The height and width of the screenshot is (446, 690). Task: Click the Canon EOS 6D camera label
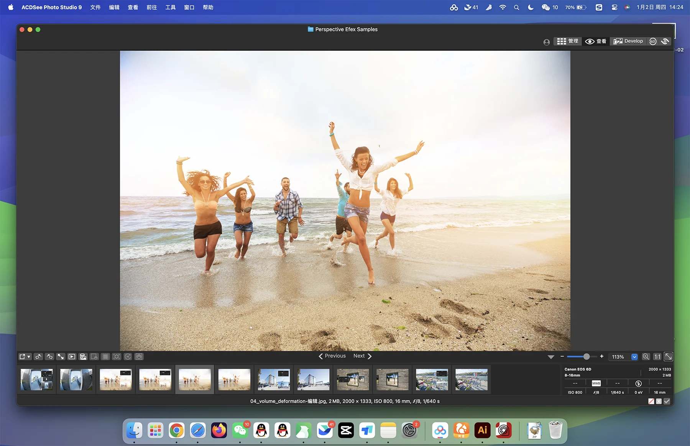578,369
